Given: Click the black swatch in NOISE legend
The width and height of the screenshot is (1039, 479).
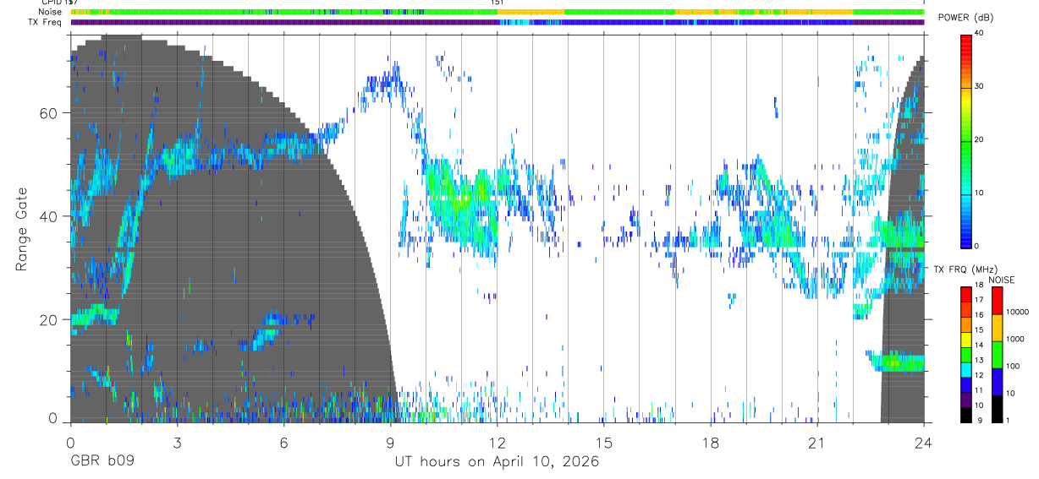Looking at the screenshot, I should click(998, 409).
